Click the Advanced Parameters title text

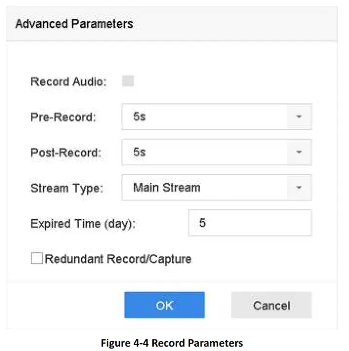(74, 23)
